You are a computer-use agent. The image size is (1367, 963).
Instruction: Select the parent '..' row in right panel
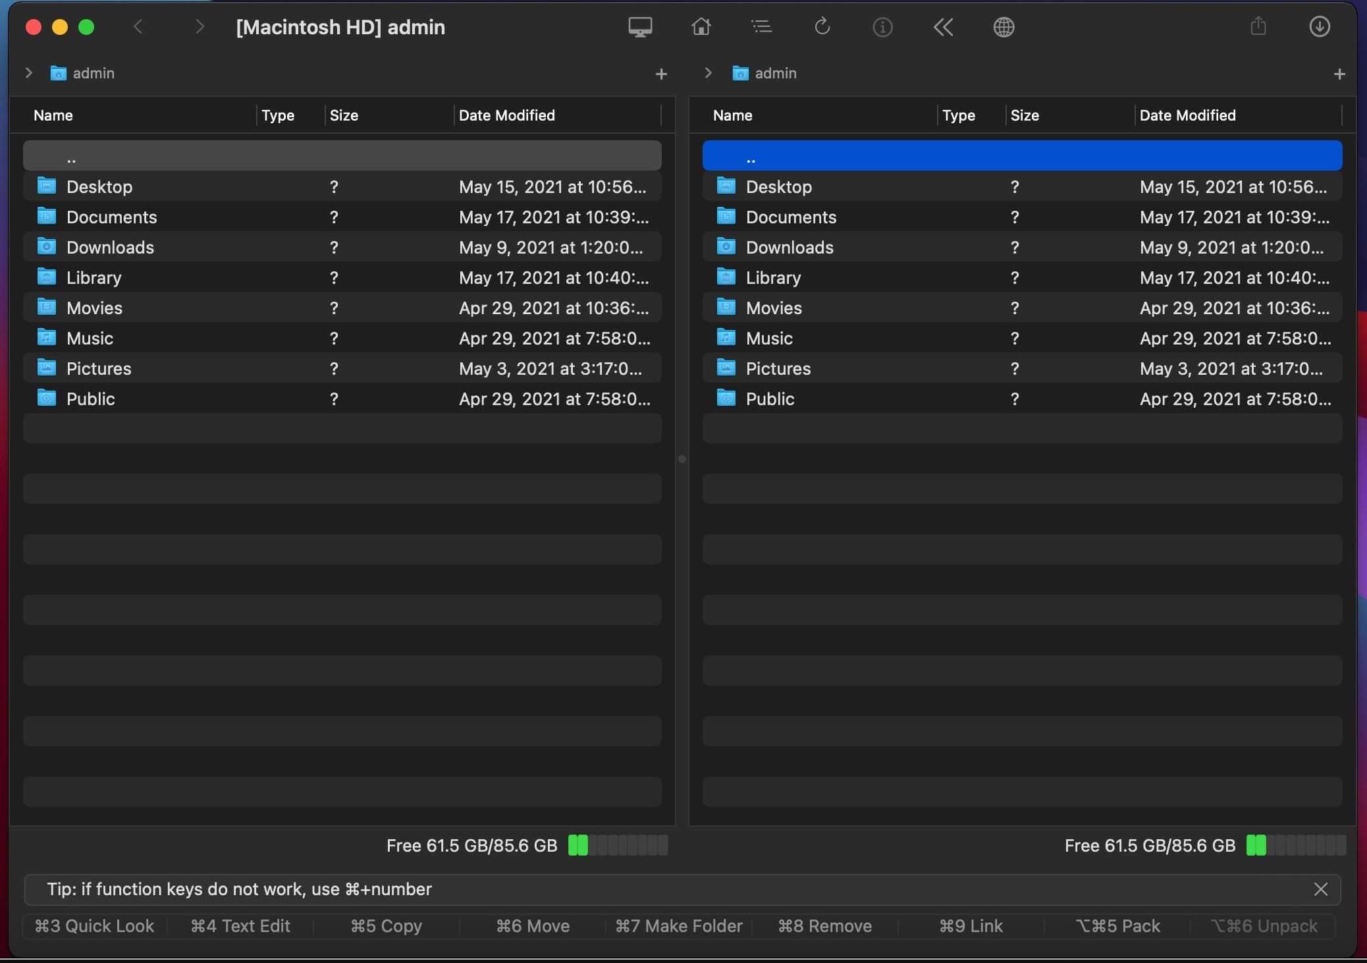tap(1022, 155)
